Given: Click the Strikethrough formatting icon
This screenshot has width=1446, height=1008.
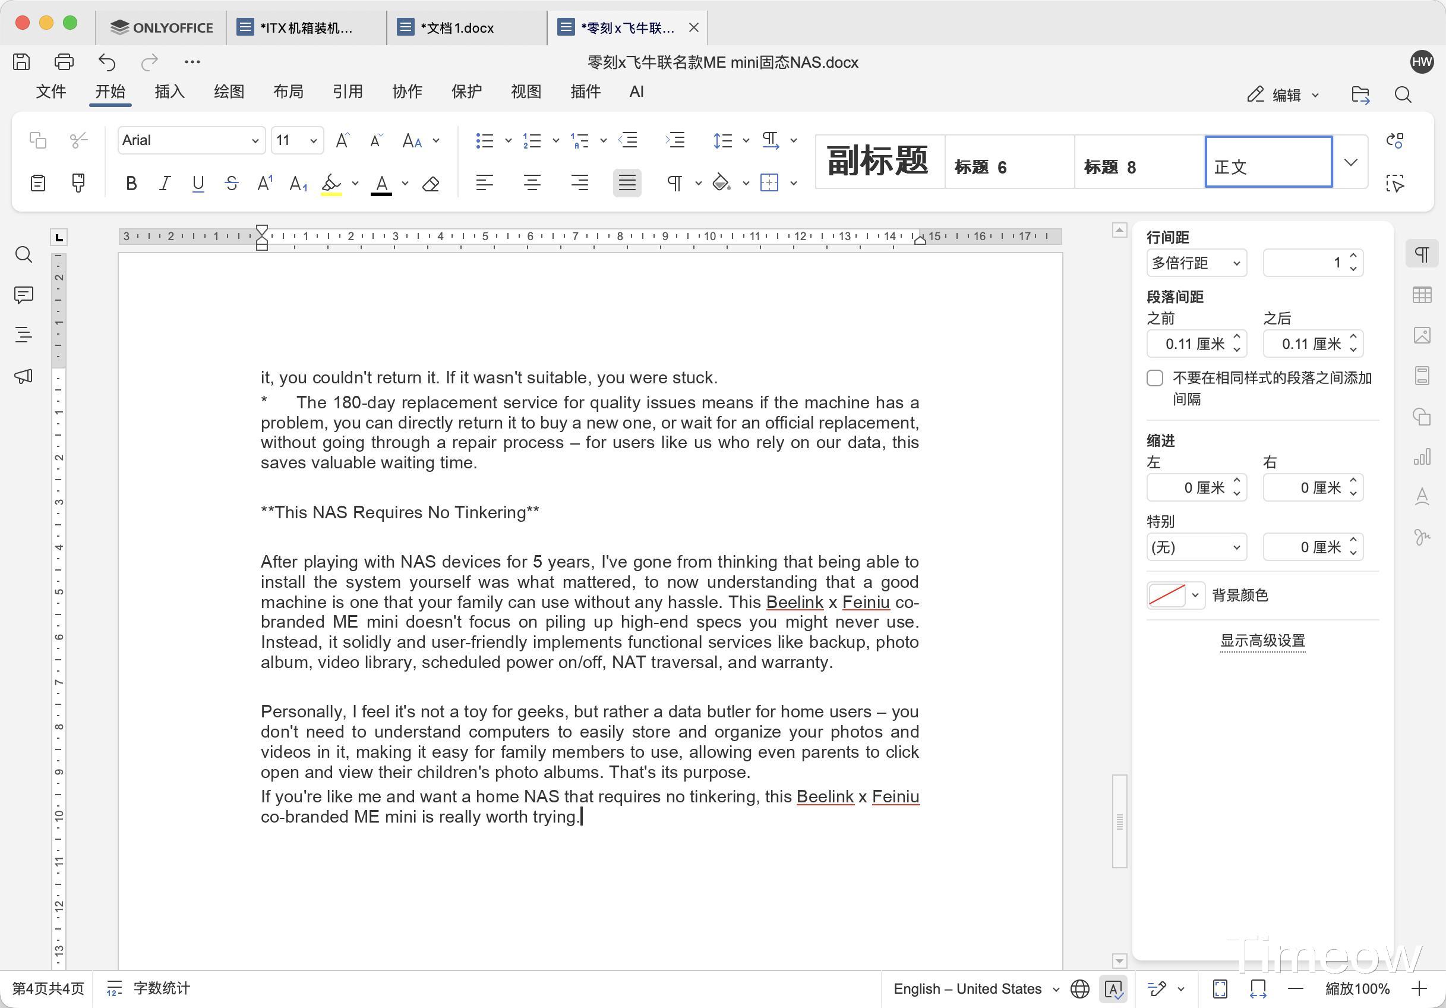Looking at the screenshot, I should click(x=231, y=183).
